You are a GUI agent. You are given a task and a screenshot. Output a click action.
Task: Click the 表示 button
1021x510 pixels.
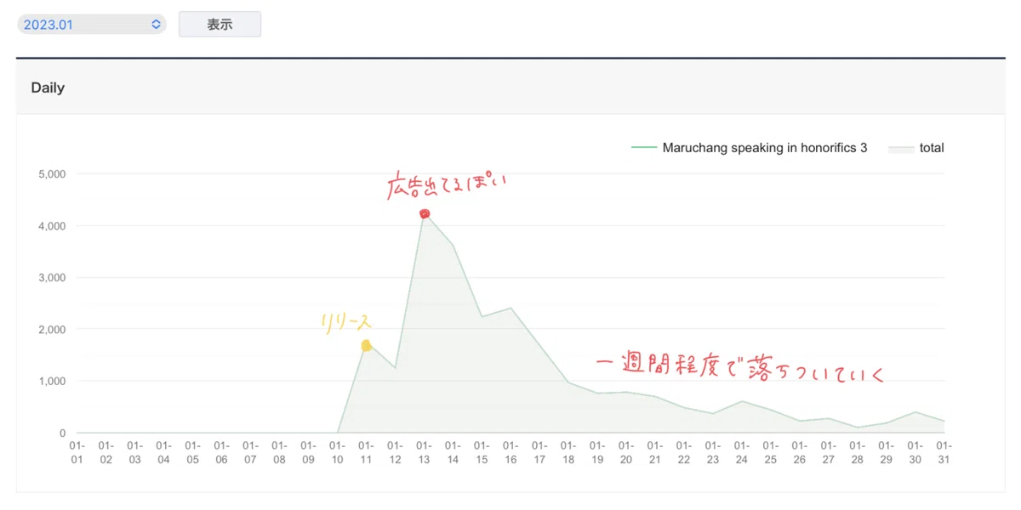coord(220,25)
